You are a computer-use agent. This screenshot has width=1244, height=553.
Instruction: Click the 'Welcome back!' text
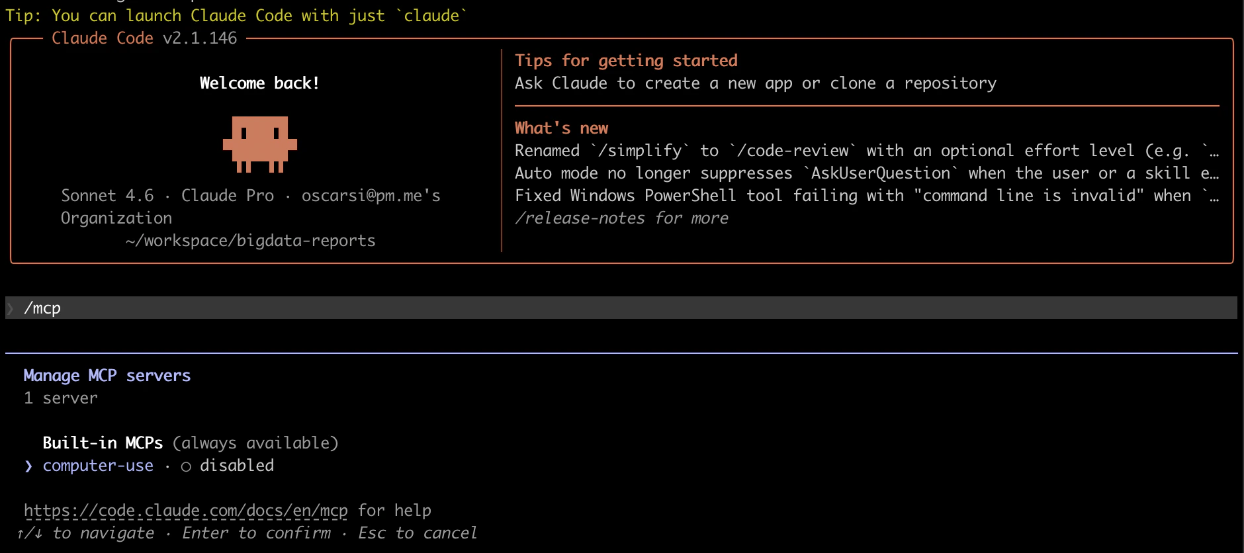point(259,83)
